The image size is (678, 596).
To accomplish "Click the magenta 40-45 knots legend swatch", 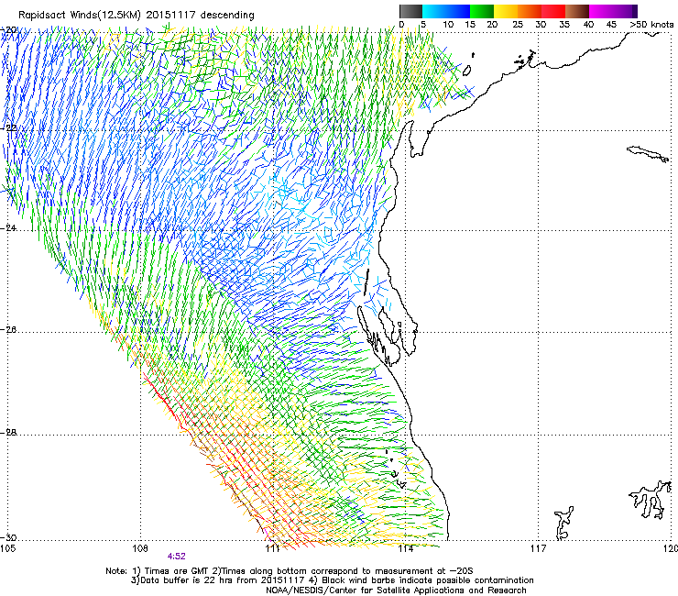I will pyautogui.click(x=601, y=11).
